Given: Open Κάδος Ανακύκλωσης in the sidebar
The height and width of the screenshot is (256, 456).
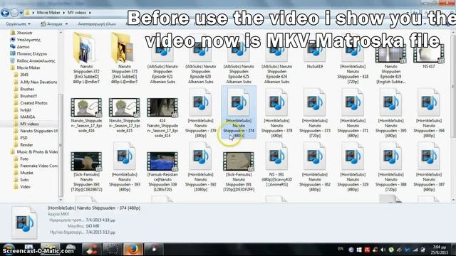Looking at the screenshot, I should tap(33, 60).
